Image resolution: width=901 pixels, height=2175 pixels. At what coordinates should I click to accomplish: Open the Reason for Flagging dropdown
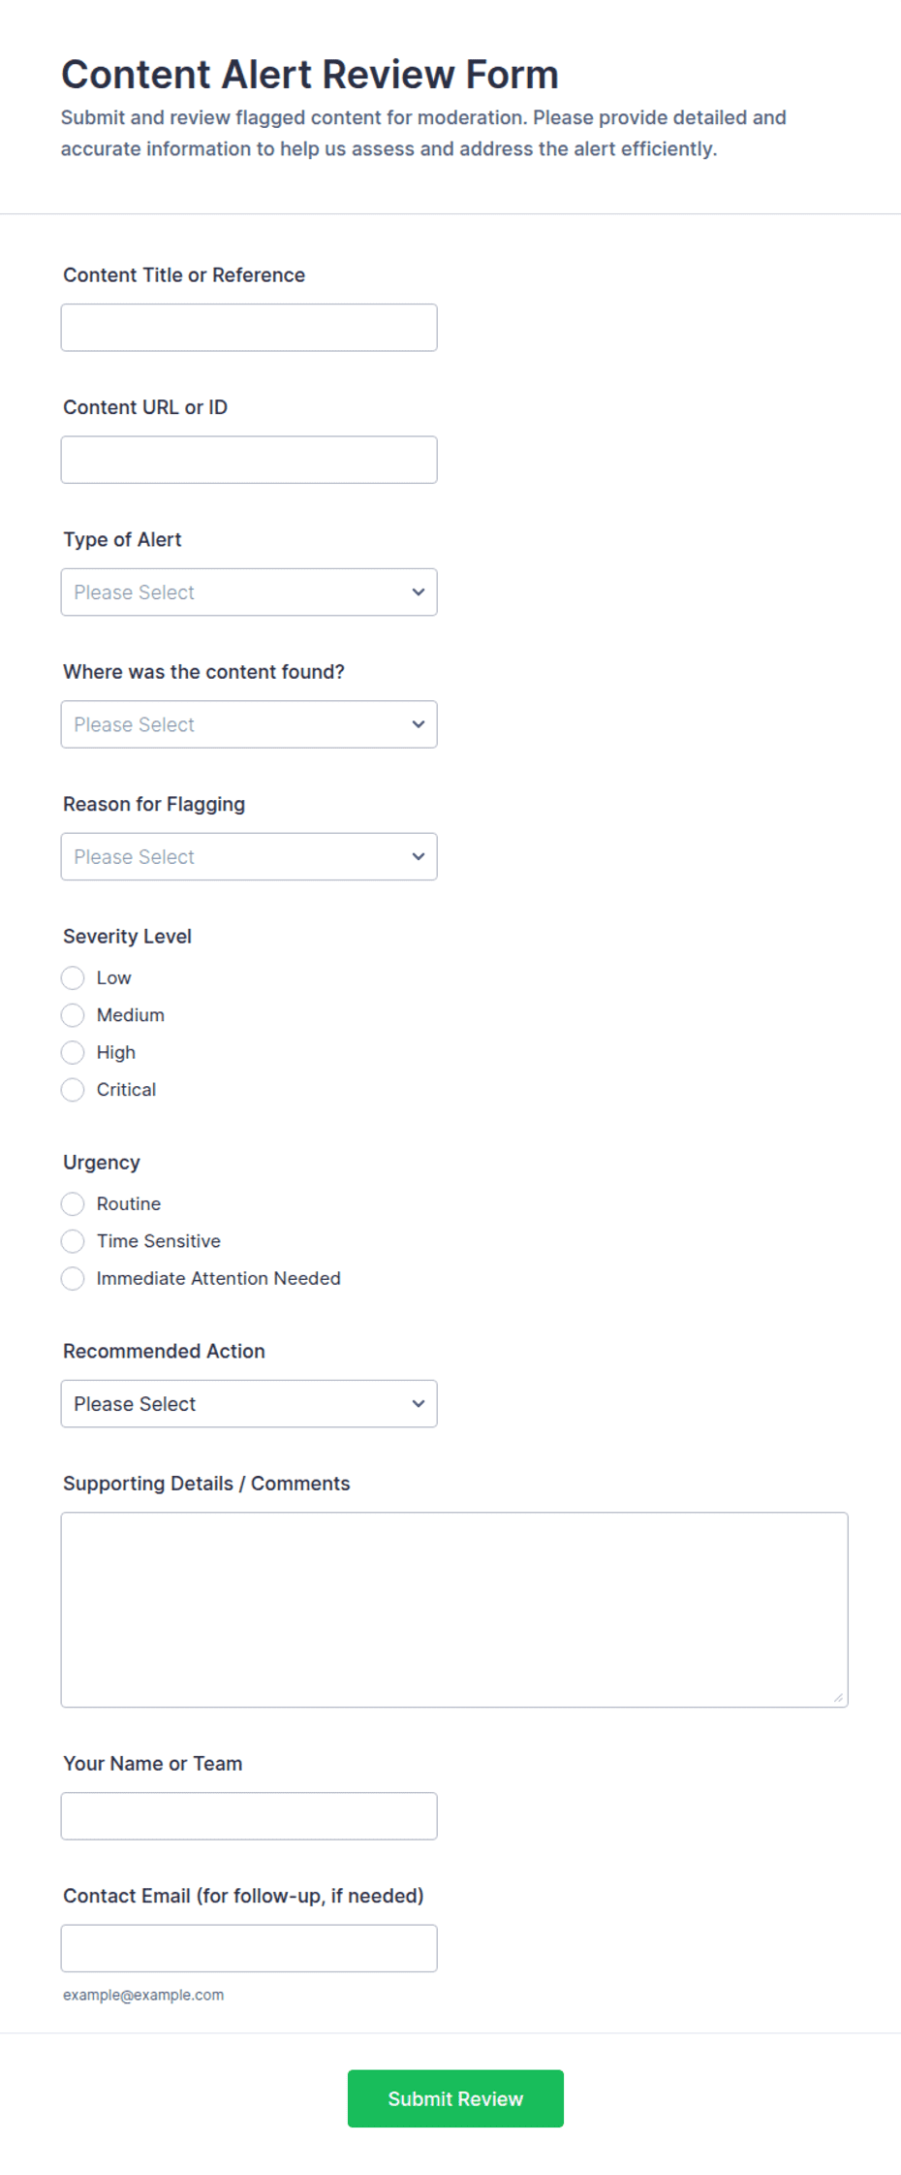tap(249, 857)
